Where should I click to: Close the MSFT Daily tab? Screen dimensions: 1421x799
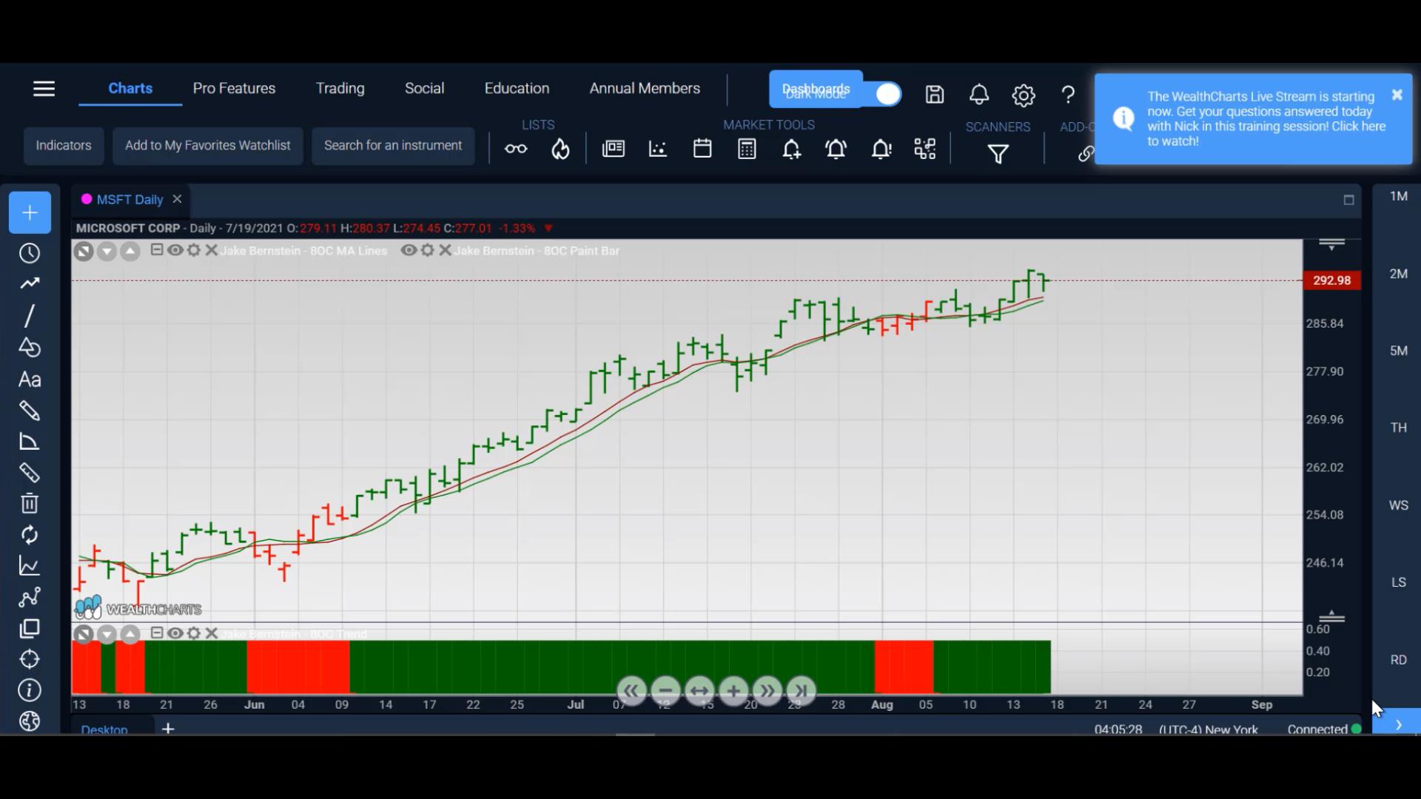(x=177, y=199)
